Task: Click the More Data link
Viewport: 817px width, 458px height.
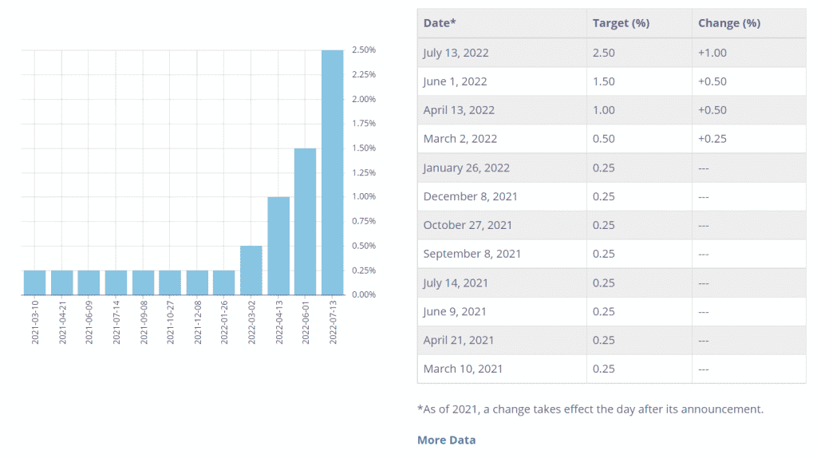Action: [446, 440]
